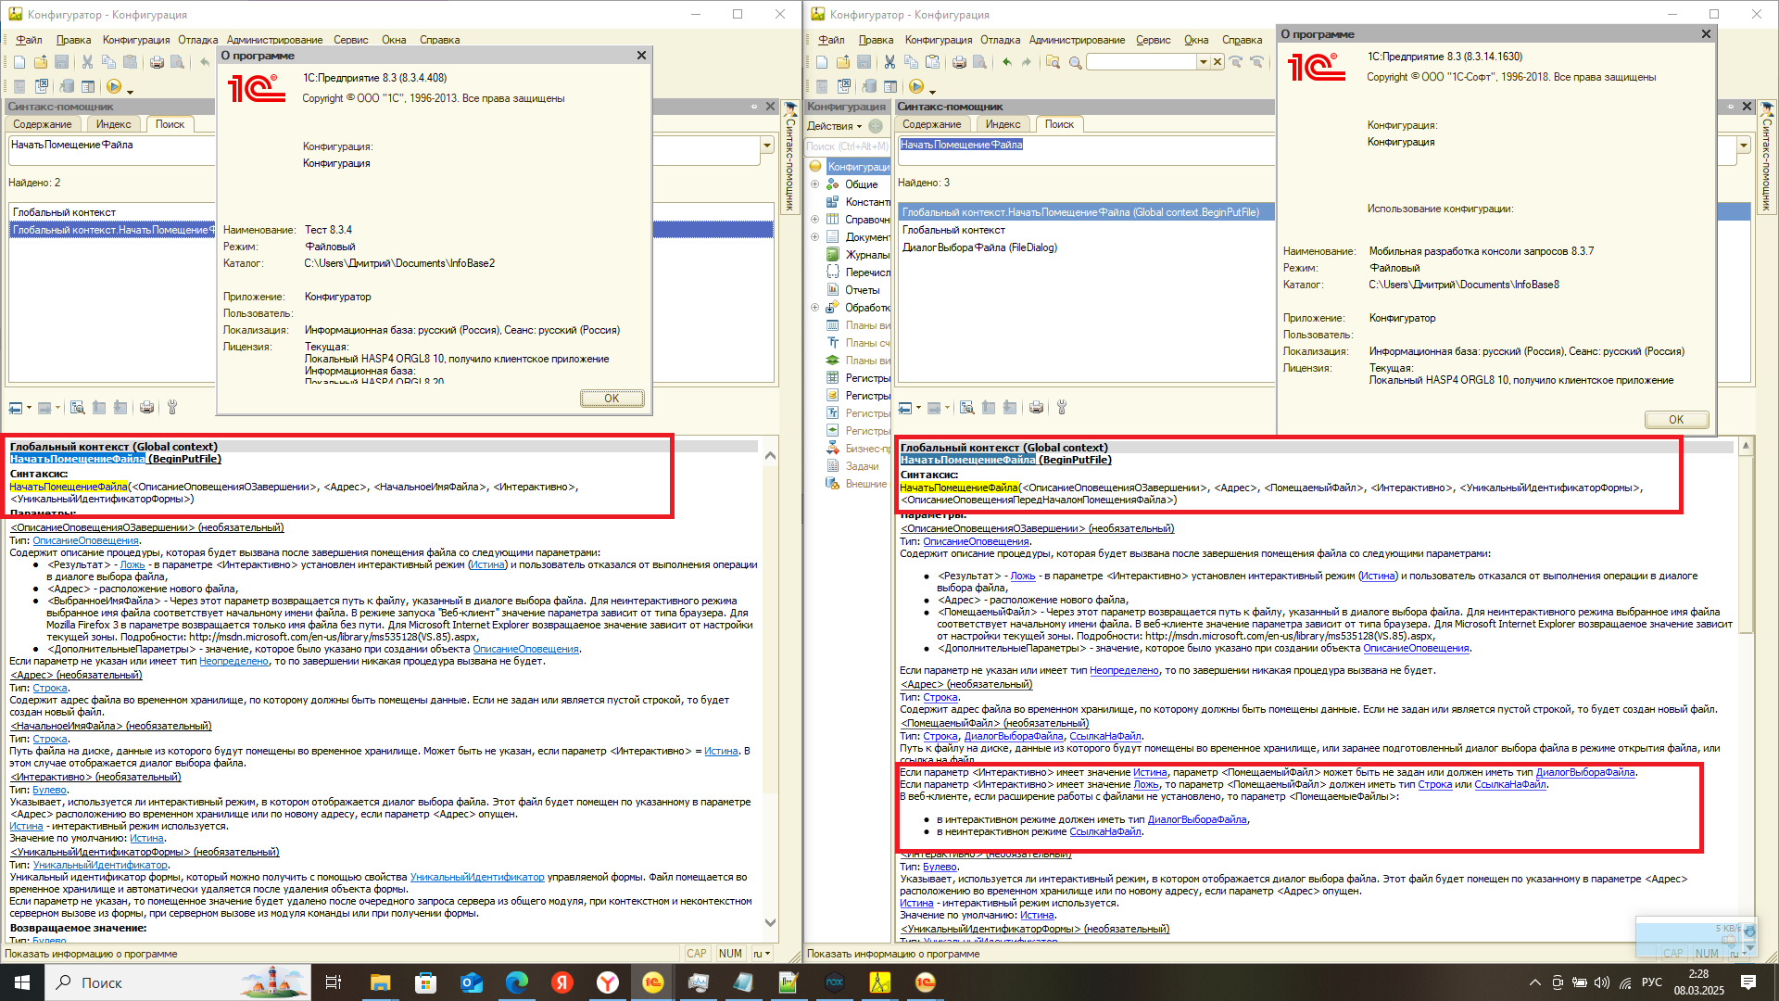Open Справка menu in right window

pos(1242,40)
